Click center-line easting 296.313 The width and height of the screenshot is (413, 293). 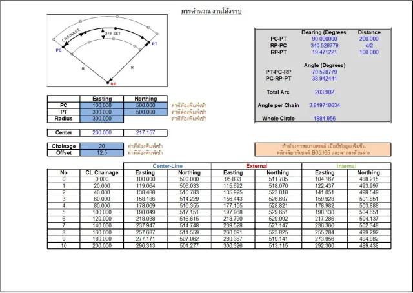tap(145, 246)
